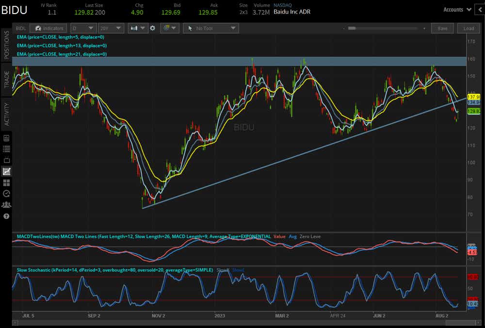Screen dimensions: 485x328
Task: Click the JUN 2 date on time axis
Action: [x=379, y=315]
